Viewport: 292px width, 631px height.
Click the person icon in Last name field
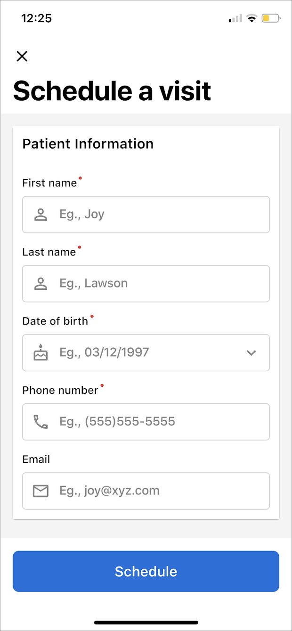pos(41,284)
